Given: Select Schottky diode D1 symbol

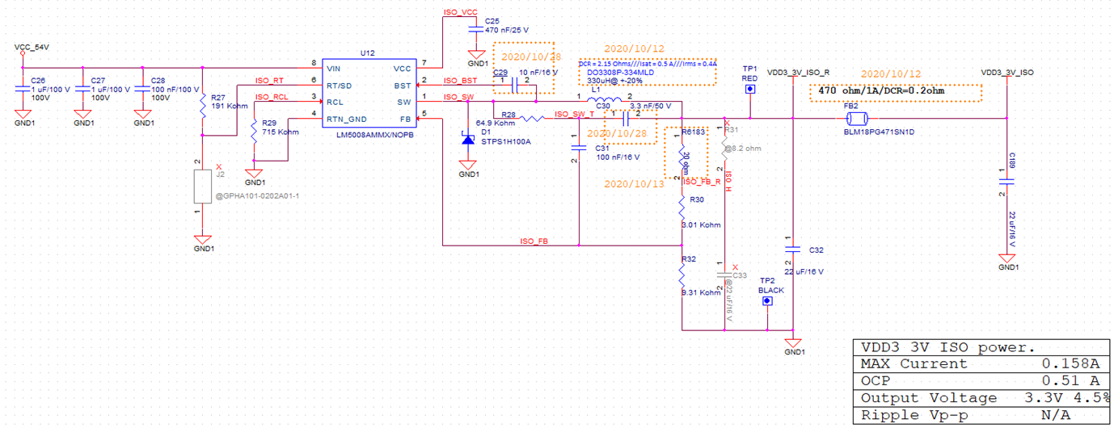Looking at the screenshot, I should tap(467, 139).
